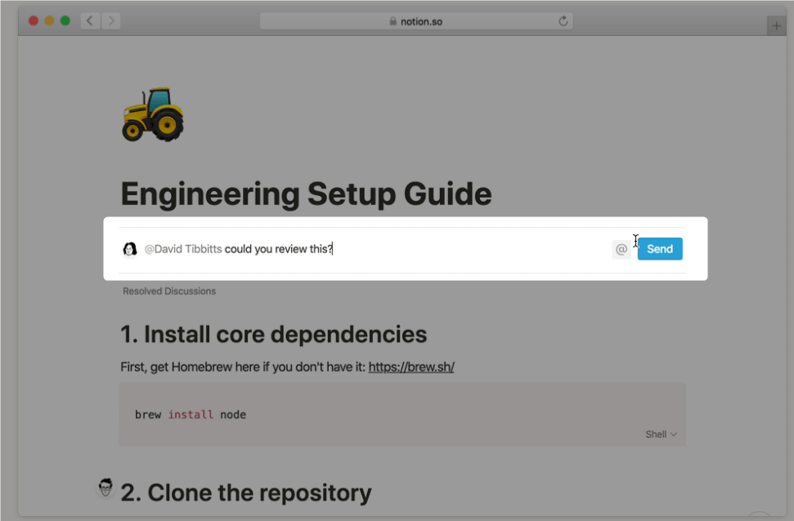Go back with browser back arrow

point(90,21)
